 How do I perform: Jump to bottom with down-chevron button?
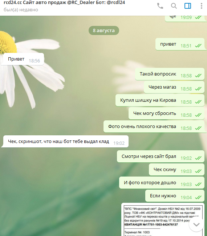coord(196,225)
